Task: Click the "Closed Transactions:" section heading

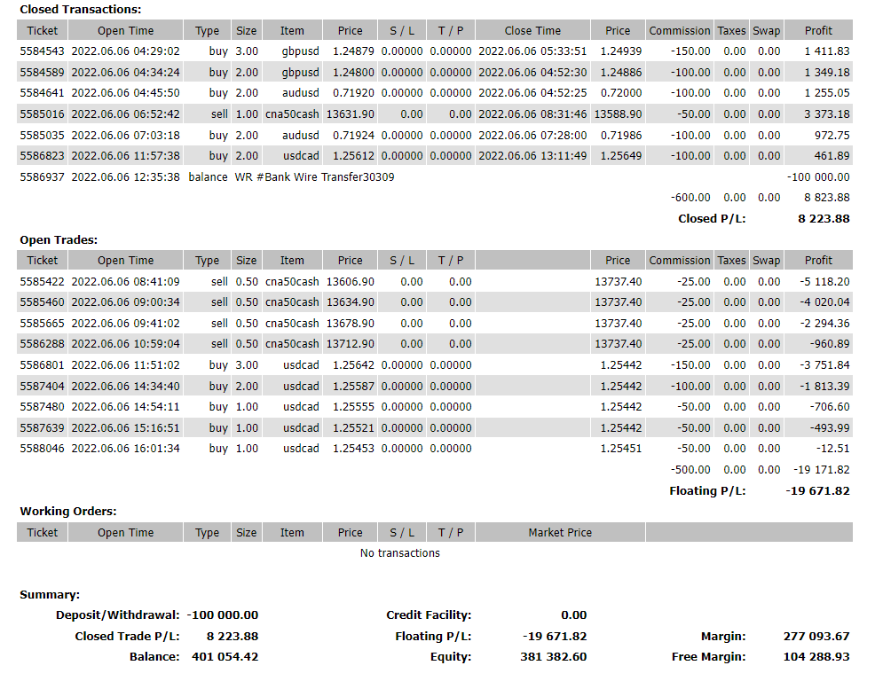Action: coord(81,10)
